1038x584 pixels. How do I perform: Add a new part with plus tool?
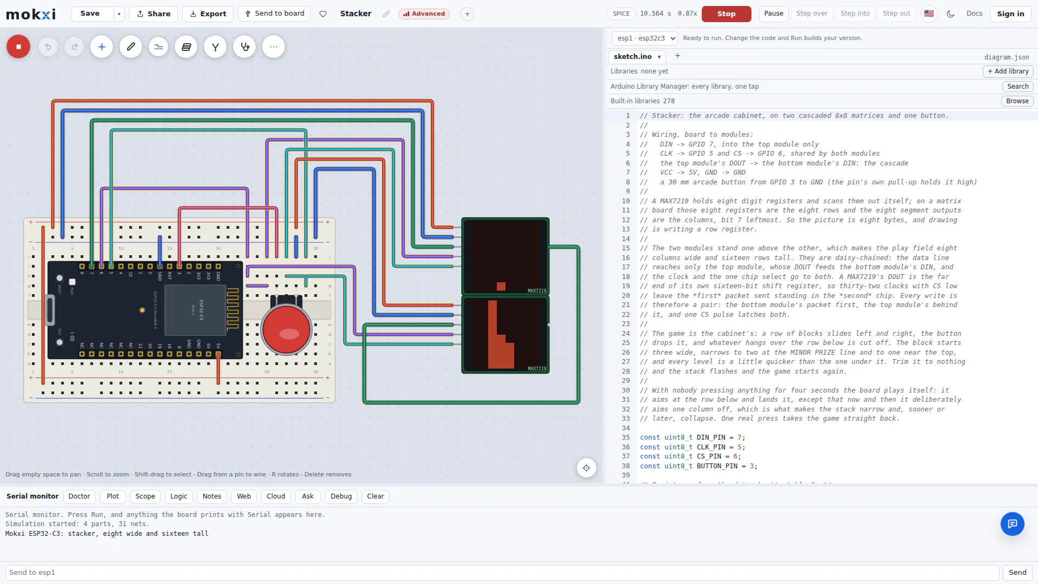[x=102, y=47]
